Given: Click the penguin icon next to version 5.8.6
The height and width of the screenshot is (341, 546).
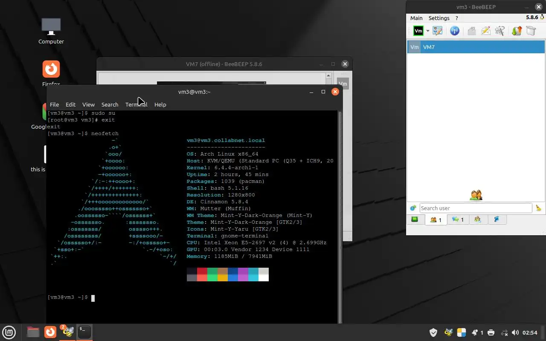Looking at the screenshot, I should click(542, 17).
